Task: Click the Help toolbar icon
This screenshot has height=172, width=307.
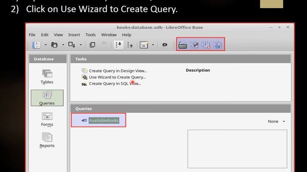Action: point(165,45)
